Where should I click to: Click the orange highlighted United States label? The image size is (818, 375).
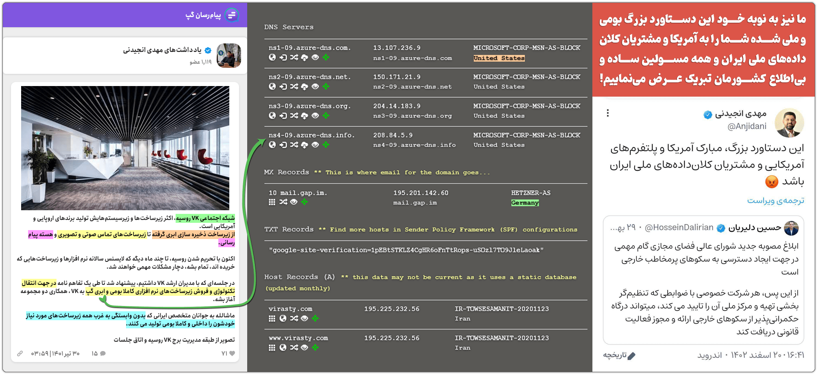(x=499, y=58)
